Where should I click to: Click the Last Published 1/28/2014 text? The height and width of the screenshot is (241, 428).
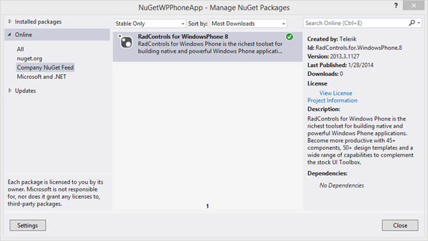tap(340, 65)
